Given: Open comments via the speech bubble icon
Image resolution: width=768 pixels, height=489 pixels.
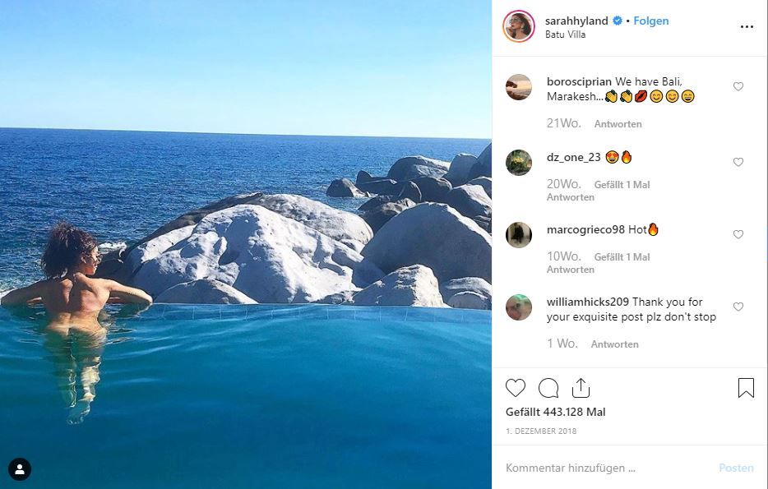Looking at the screenshot, I should [548, 388].
